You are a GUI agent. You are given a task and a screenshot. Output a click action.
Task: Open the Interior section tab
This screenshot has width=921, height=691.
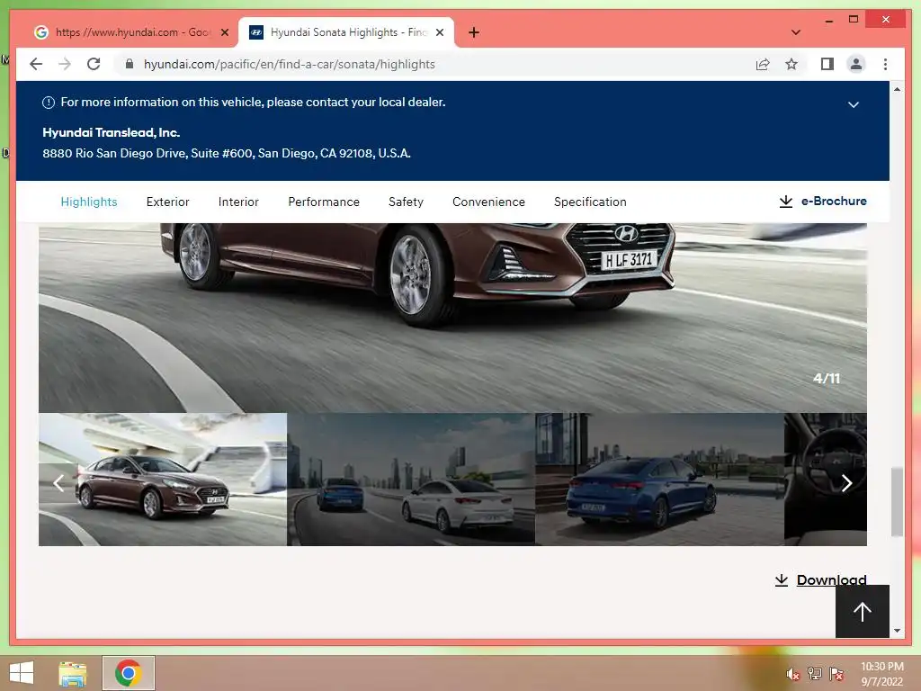237,202
